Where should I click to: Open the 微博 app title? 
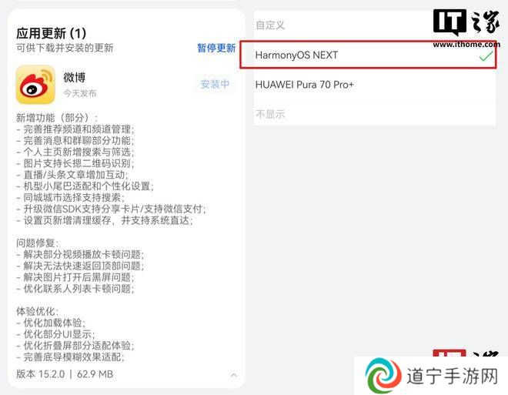coord(75,78)
